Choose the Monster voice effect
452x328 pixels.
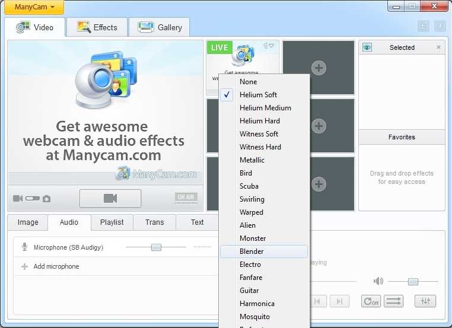(x=264, y=238)
